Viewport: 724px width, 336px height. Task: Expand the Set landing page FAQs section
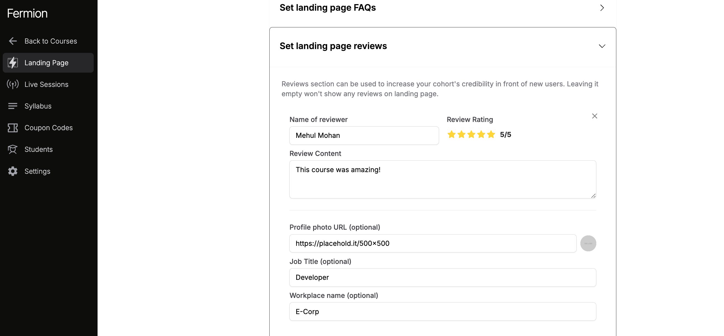[602, 8]
